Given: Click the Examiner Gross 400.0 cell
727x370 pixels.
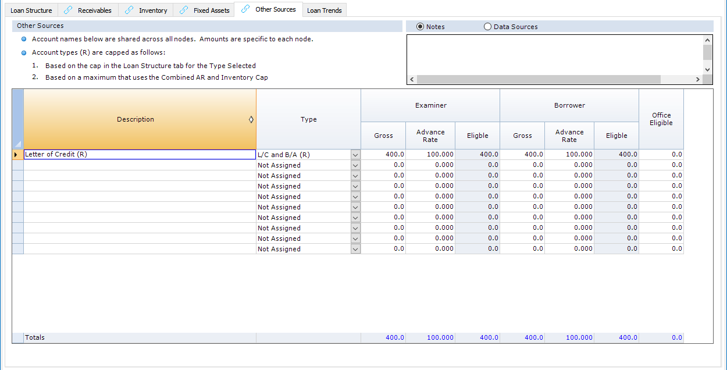Looking at the screenshot, I should point(383,155).
